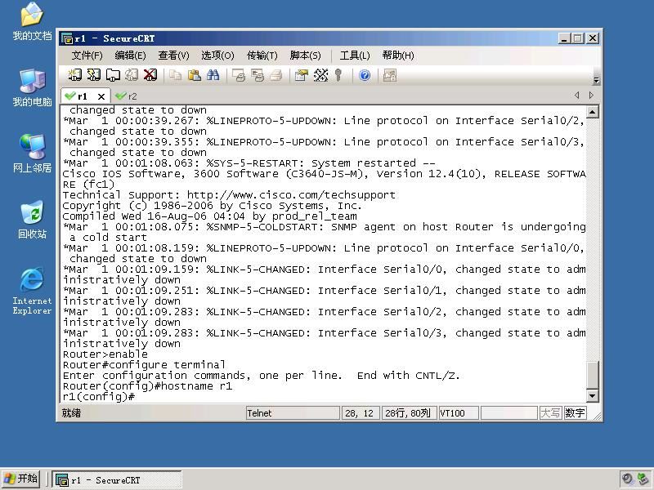Select the 网上邻居 desktop icon
This screenshot has width=654, height=490.
pos(32,154)
